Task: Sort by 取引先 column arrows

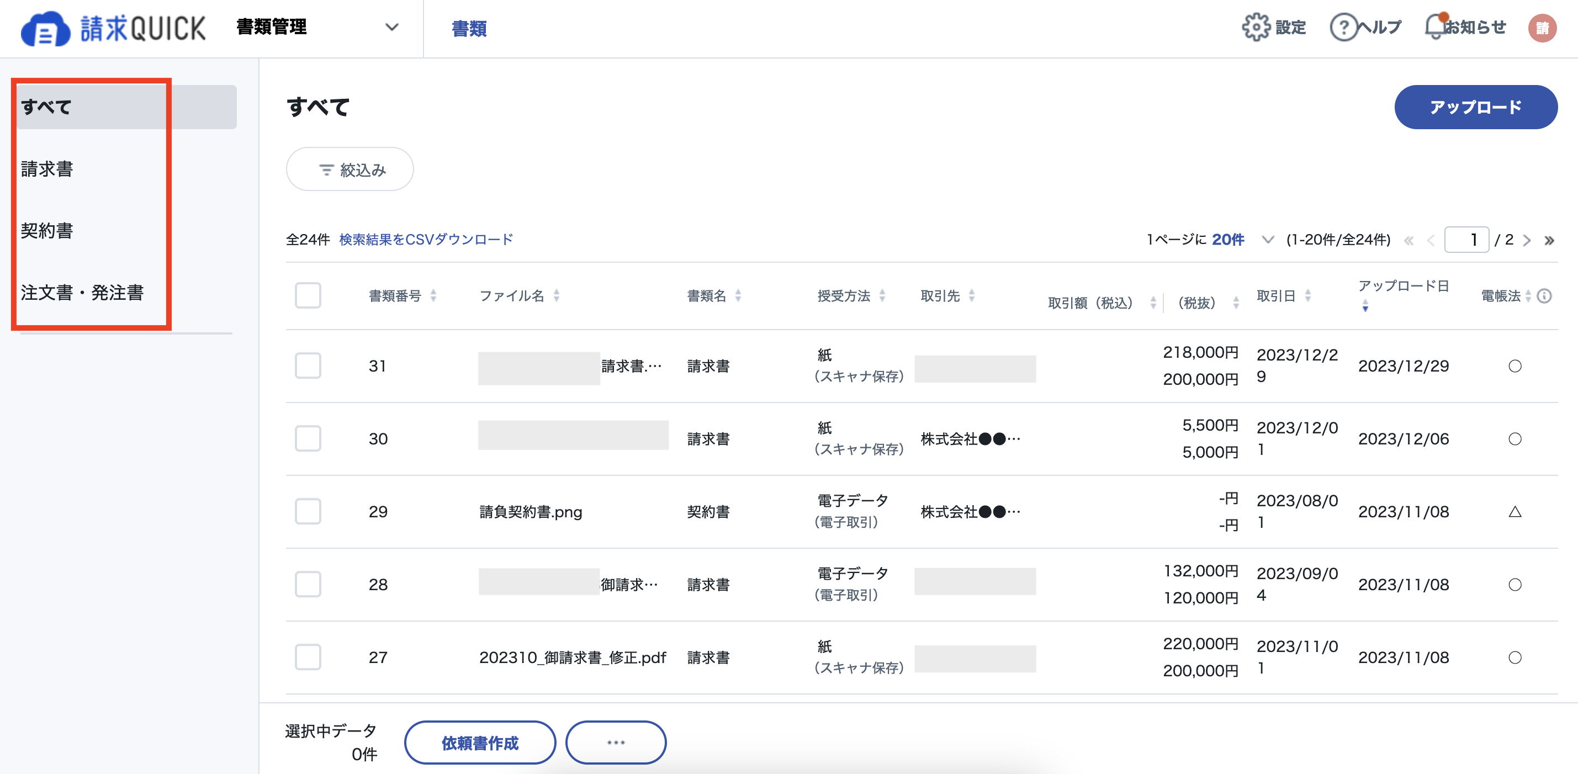Action: (972, 296)
